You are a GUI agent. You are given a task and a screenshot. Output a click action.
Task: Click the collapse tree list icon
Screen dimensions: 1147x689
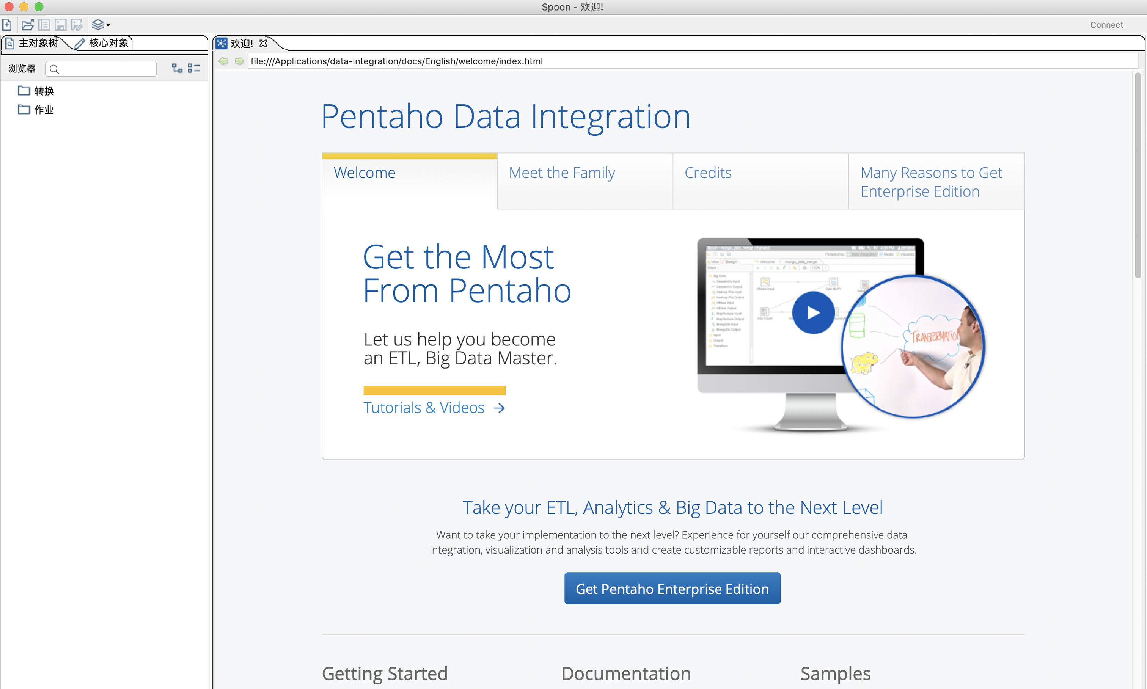[194, 68]
